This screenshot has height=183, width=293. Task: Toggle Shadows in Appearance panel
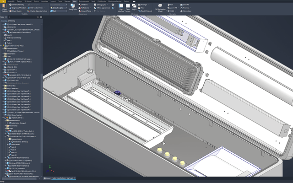(83, 5)
